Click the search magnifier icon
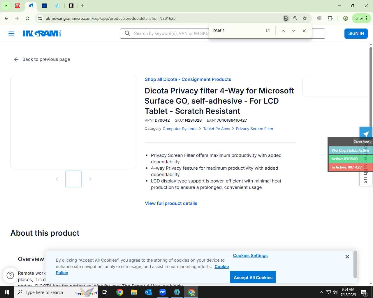This screenshot has width=373, height=298. 127,33
